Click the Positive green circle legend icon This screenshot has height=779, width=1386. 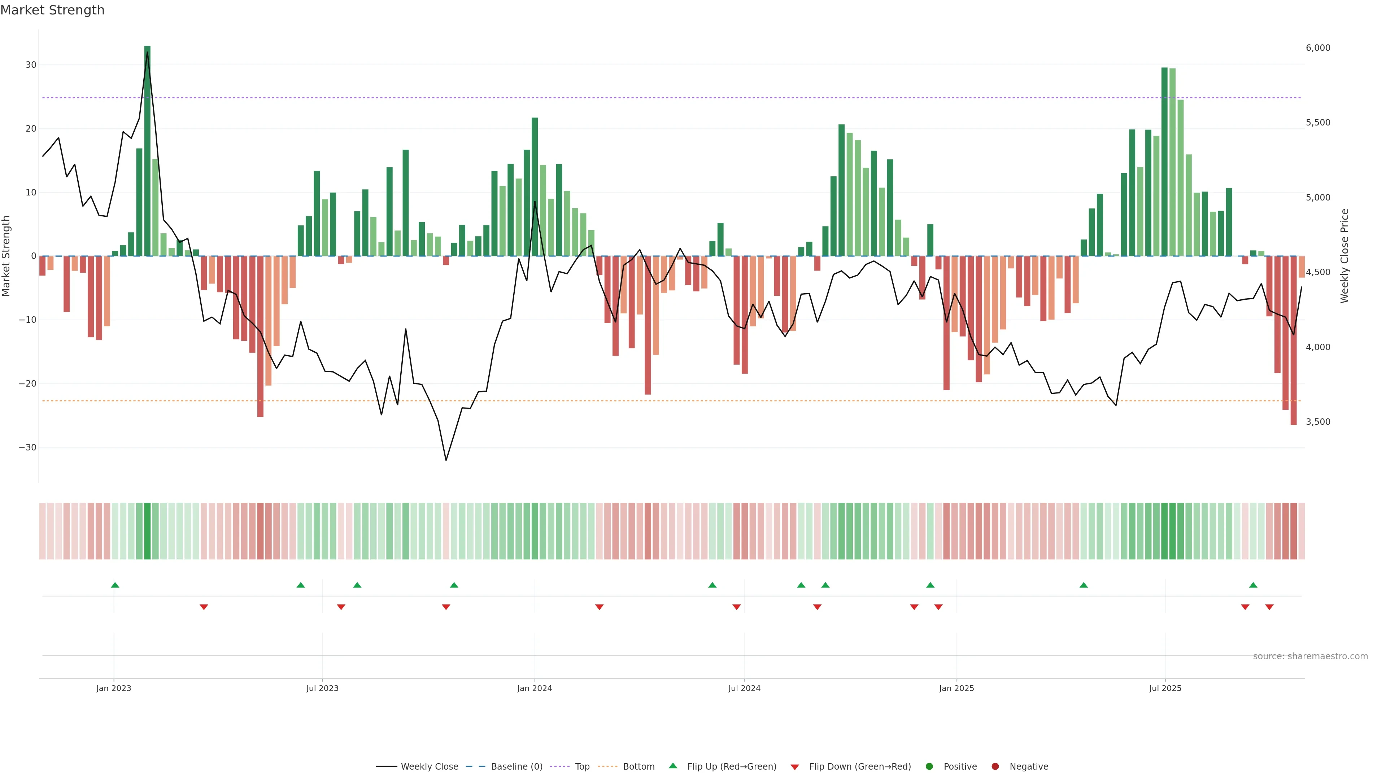click(x=929, y=766)
